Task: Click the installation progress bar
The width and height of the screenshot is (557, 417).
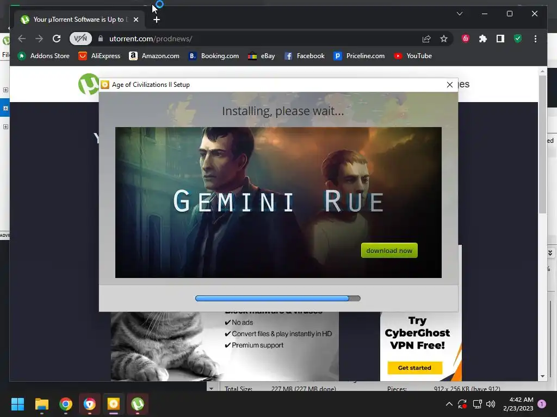Action: pos(278,298)
